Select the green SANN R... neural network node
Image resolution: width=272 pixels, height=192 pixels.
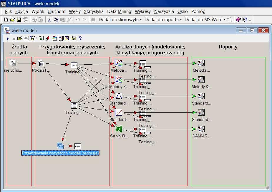(x=119, y=129)
